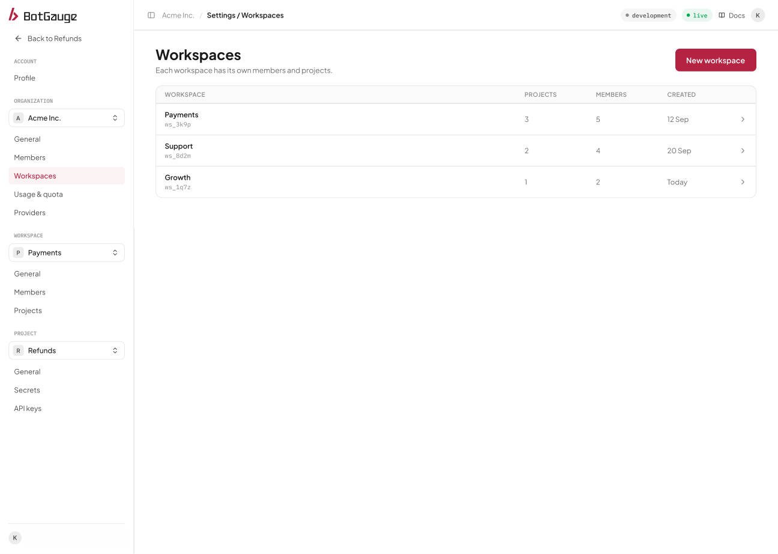Screen dimensions: 778x554
Task: Open the Acme Inc. organization switcher
Action: [x=67, y=118]
